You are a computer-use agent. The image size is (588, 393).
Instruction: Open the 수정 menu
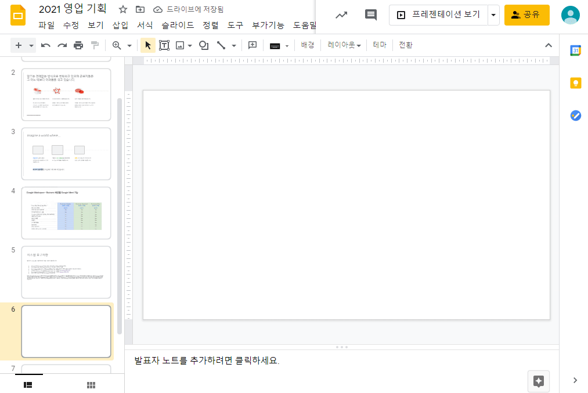click(71, 25)
